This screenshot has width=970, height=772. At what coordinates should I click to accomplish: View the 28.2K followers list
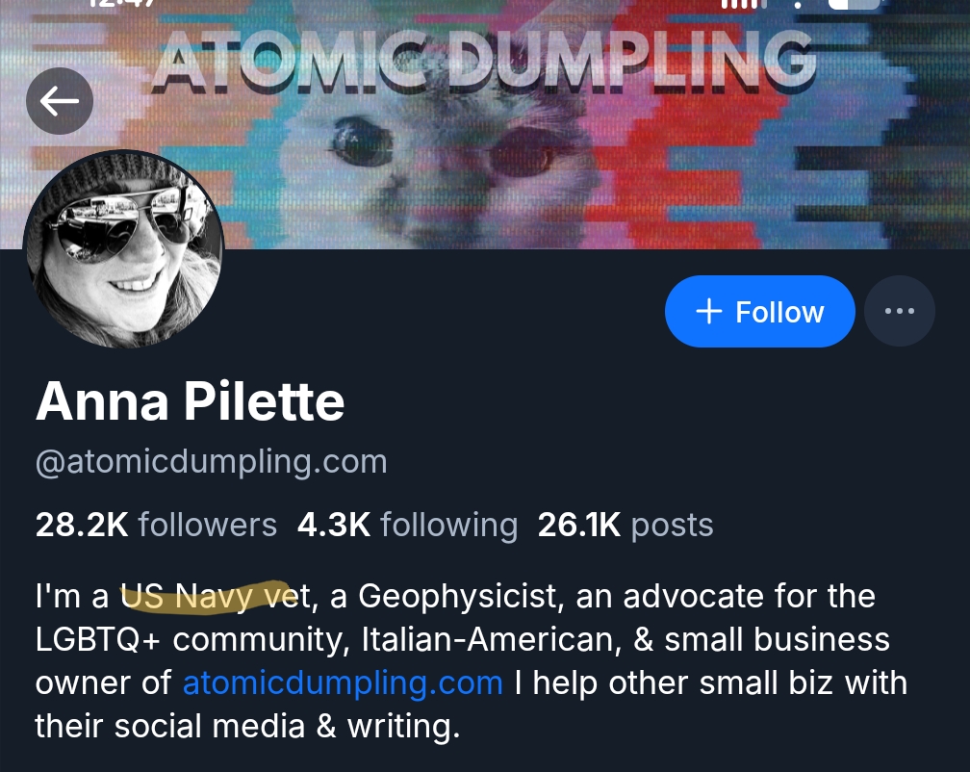[156, 525]
